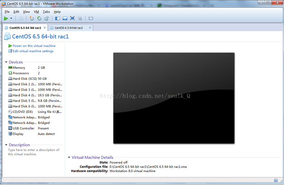
Task: Open the Tabs menu
Action: click(46, 12)
